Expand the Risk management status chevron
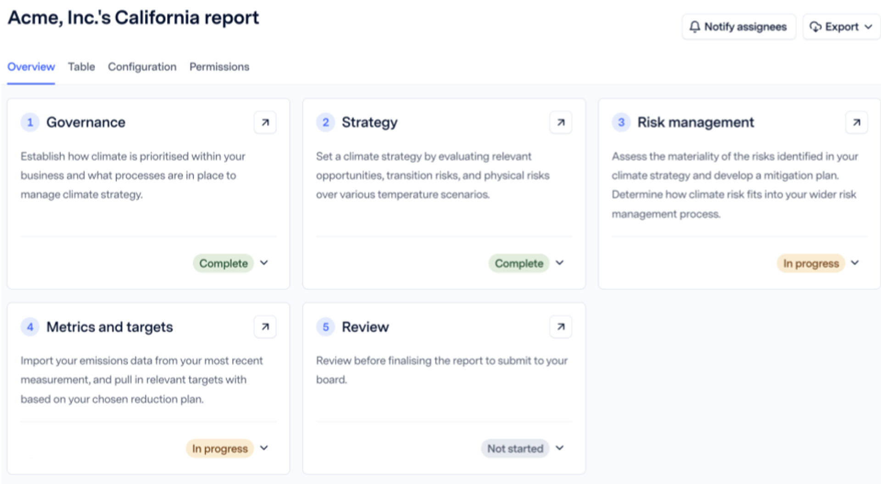 coord(855,263)
